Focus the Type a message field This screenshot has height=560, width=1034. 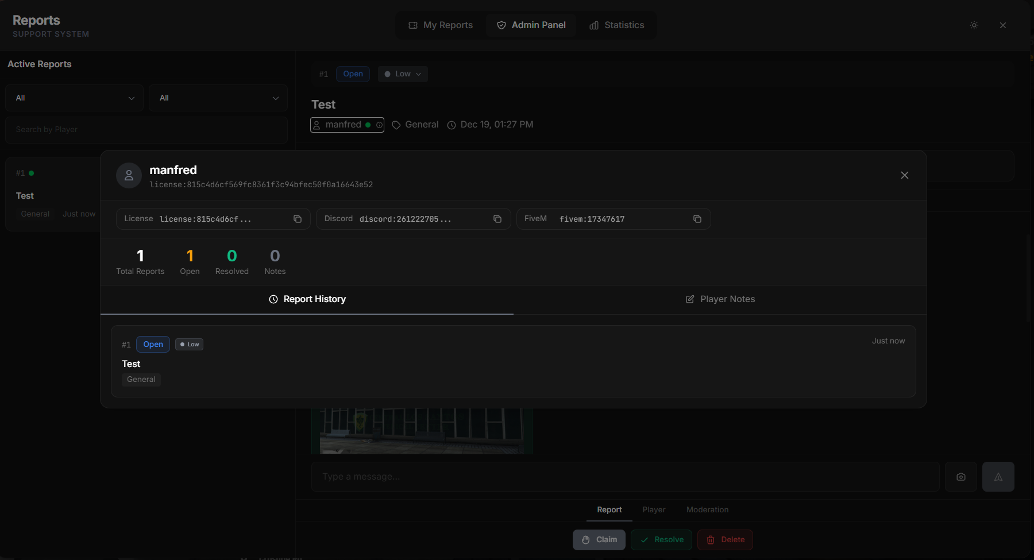click(626, 477)
